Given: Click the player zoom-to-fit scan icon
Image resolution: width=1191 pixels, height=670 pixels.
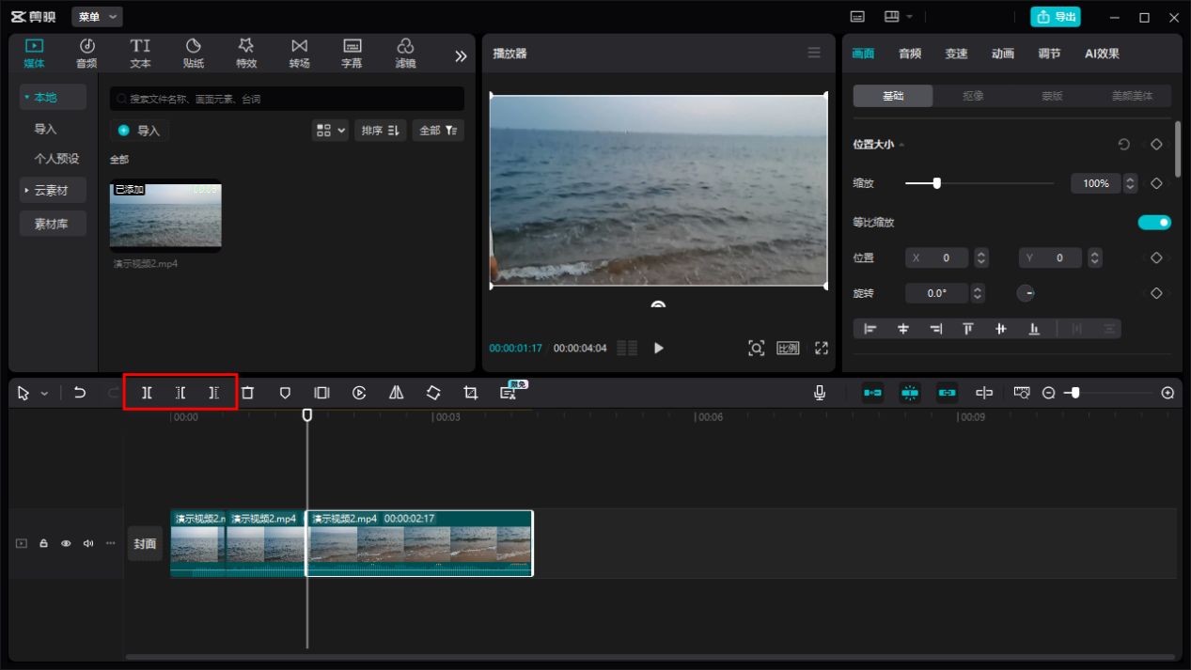Looking at the screenshot, I should [x=756, y=348].
